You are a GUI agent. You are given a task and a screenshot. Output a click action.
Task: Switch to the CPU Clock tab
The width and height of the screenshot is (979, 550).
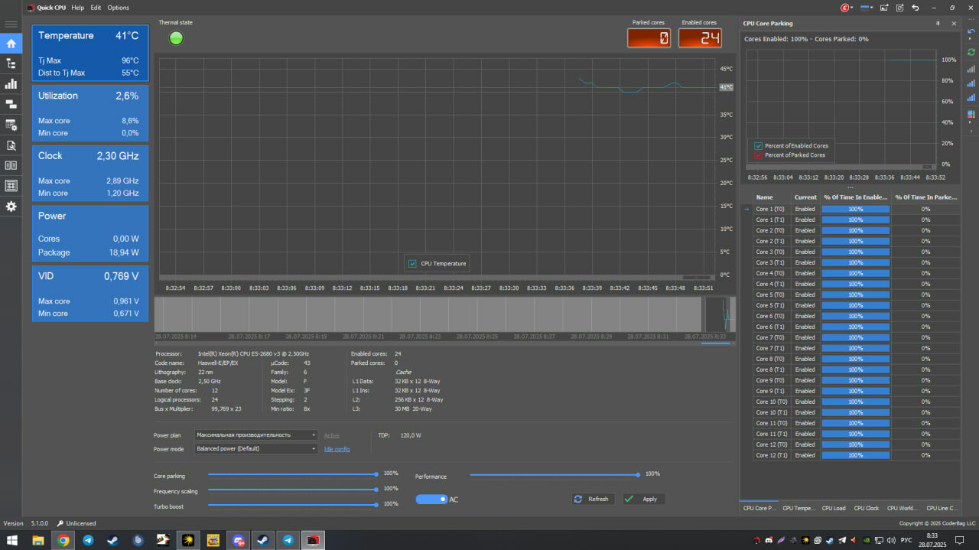[867, 508]
